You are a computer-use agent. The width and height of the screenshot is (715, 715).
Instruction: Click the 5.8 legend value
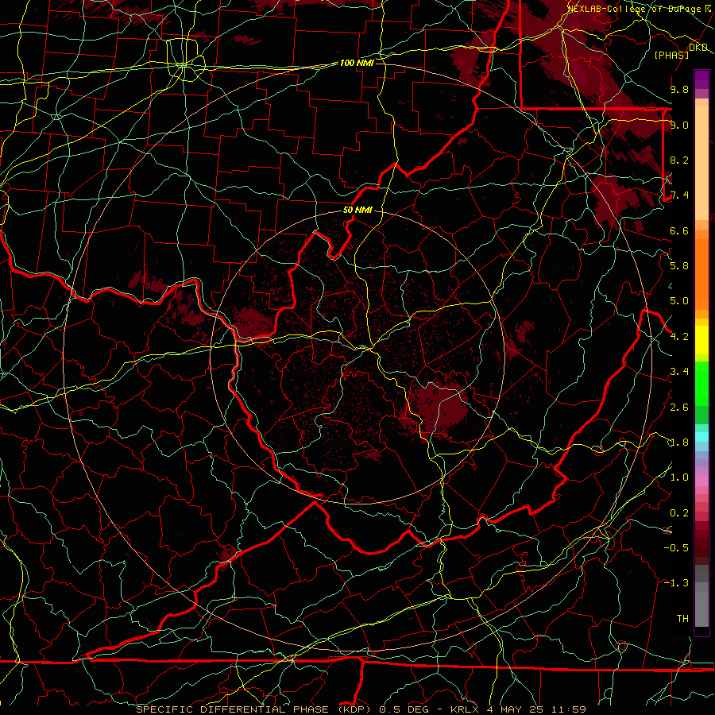679,266
